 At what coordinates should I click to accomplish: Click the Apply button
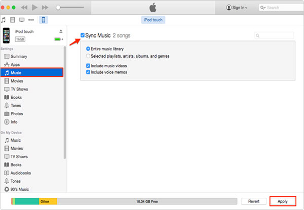coord(283,201)
